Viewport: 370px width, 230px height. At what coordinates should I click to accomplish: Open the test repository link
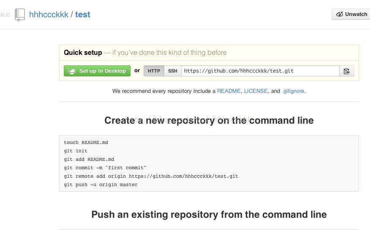point(83,15)
